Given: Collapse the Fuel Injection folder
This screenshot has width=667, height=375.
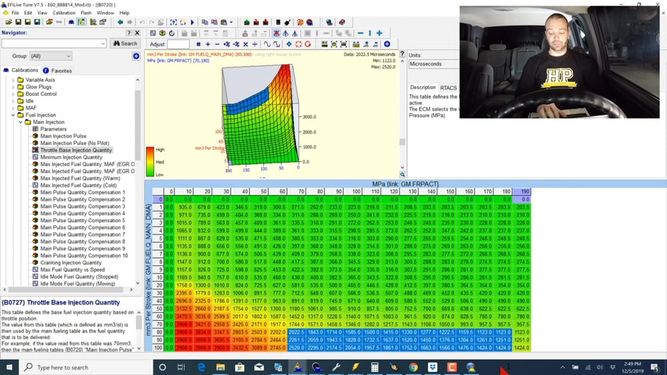Looking at the screenshot, I should point(13,115).
